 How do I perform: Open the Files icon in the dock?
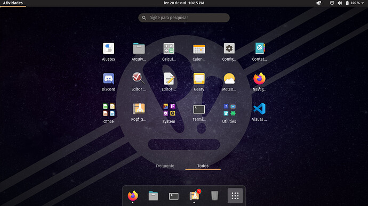pos(153,196)
